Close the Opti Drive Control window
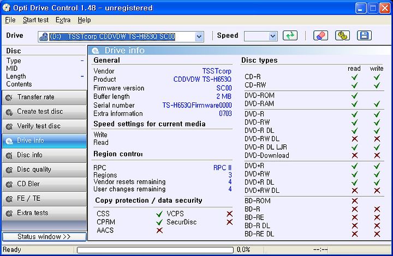 tap(384, 8)
